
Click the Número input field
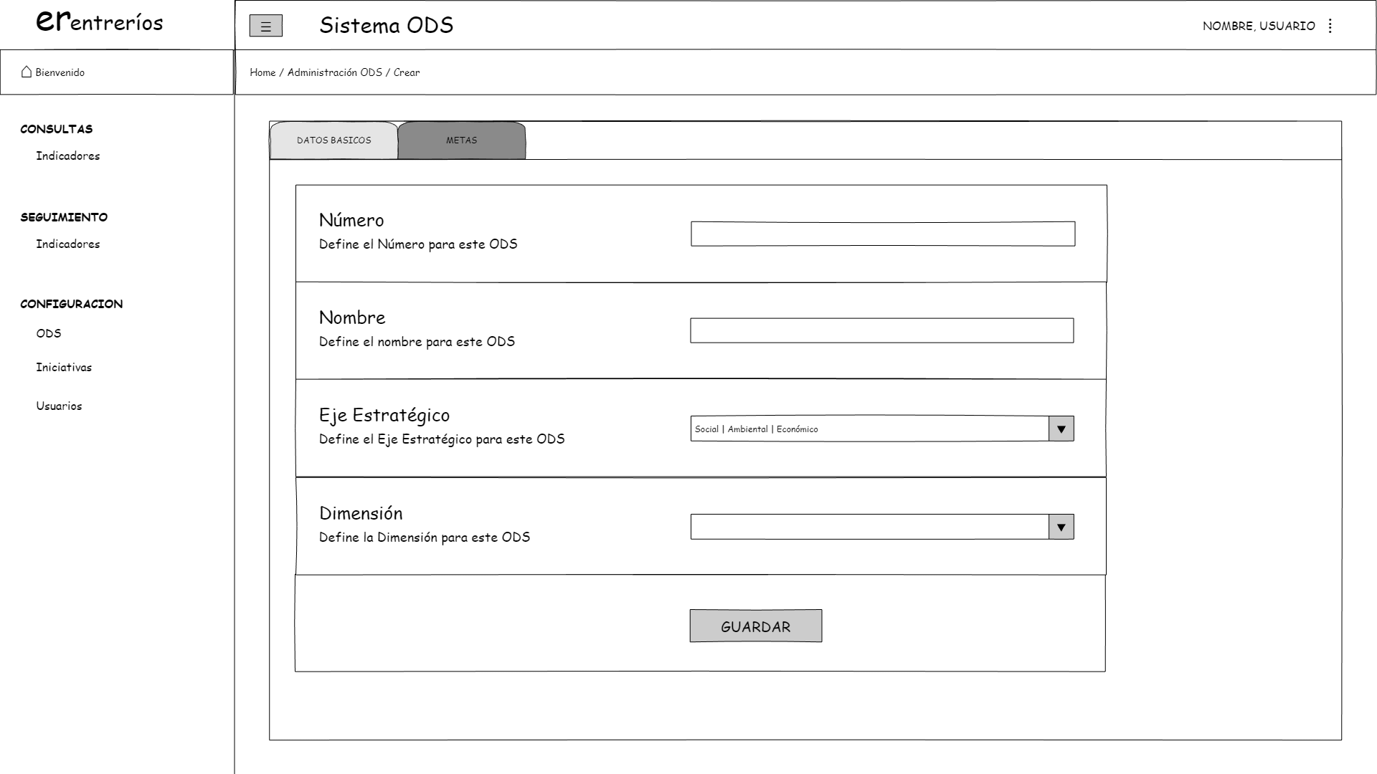pyautogui.click(x=882, y=234)
